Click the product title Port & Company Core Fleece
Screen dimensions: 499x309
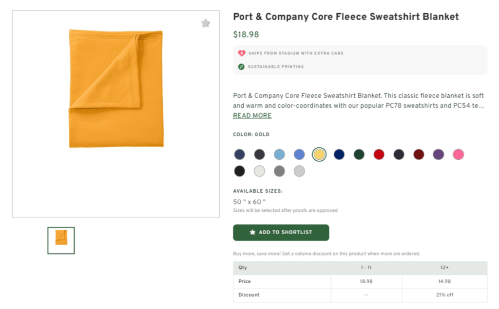[346, 16]
